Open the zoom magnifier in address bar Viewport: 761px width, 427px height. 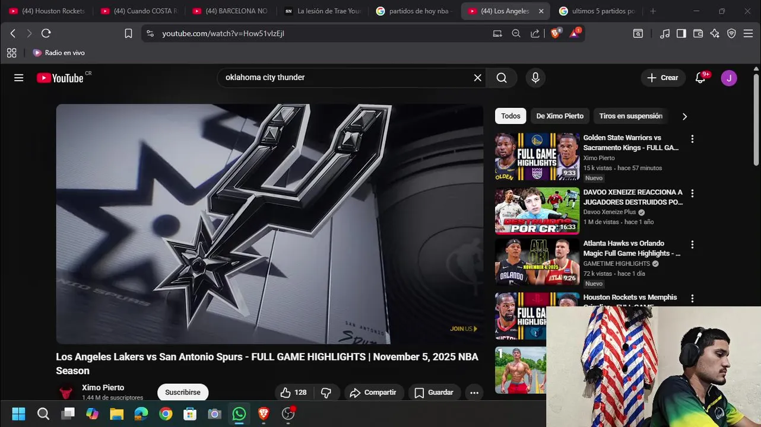pyautogui.click(x=516, y=34)
